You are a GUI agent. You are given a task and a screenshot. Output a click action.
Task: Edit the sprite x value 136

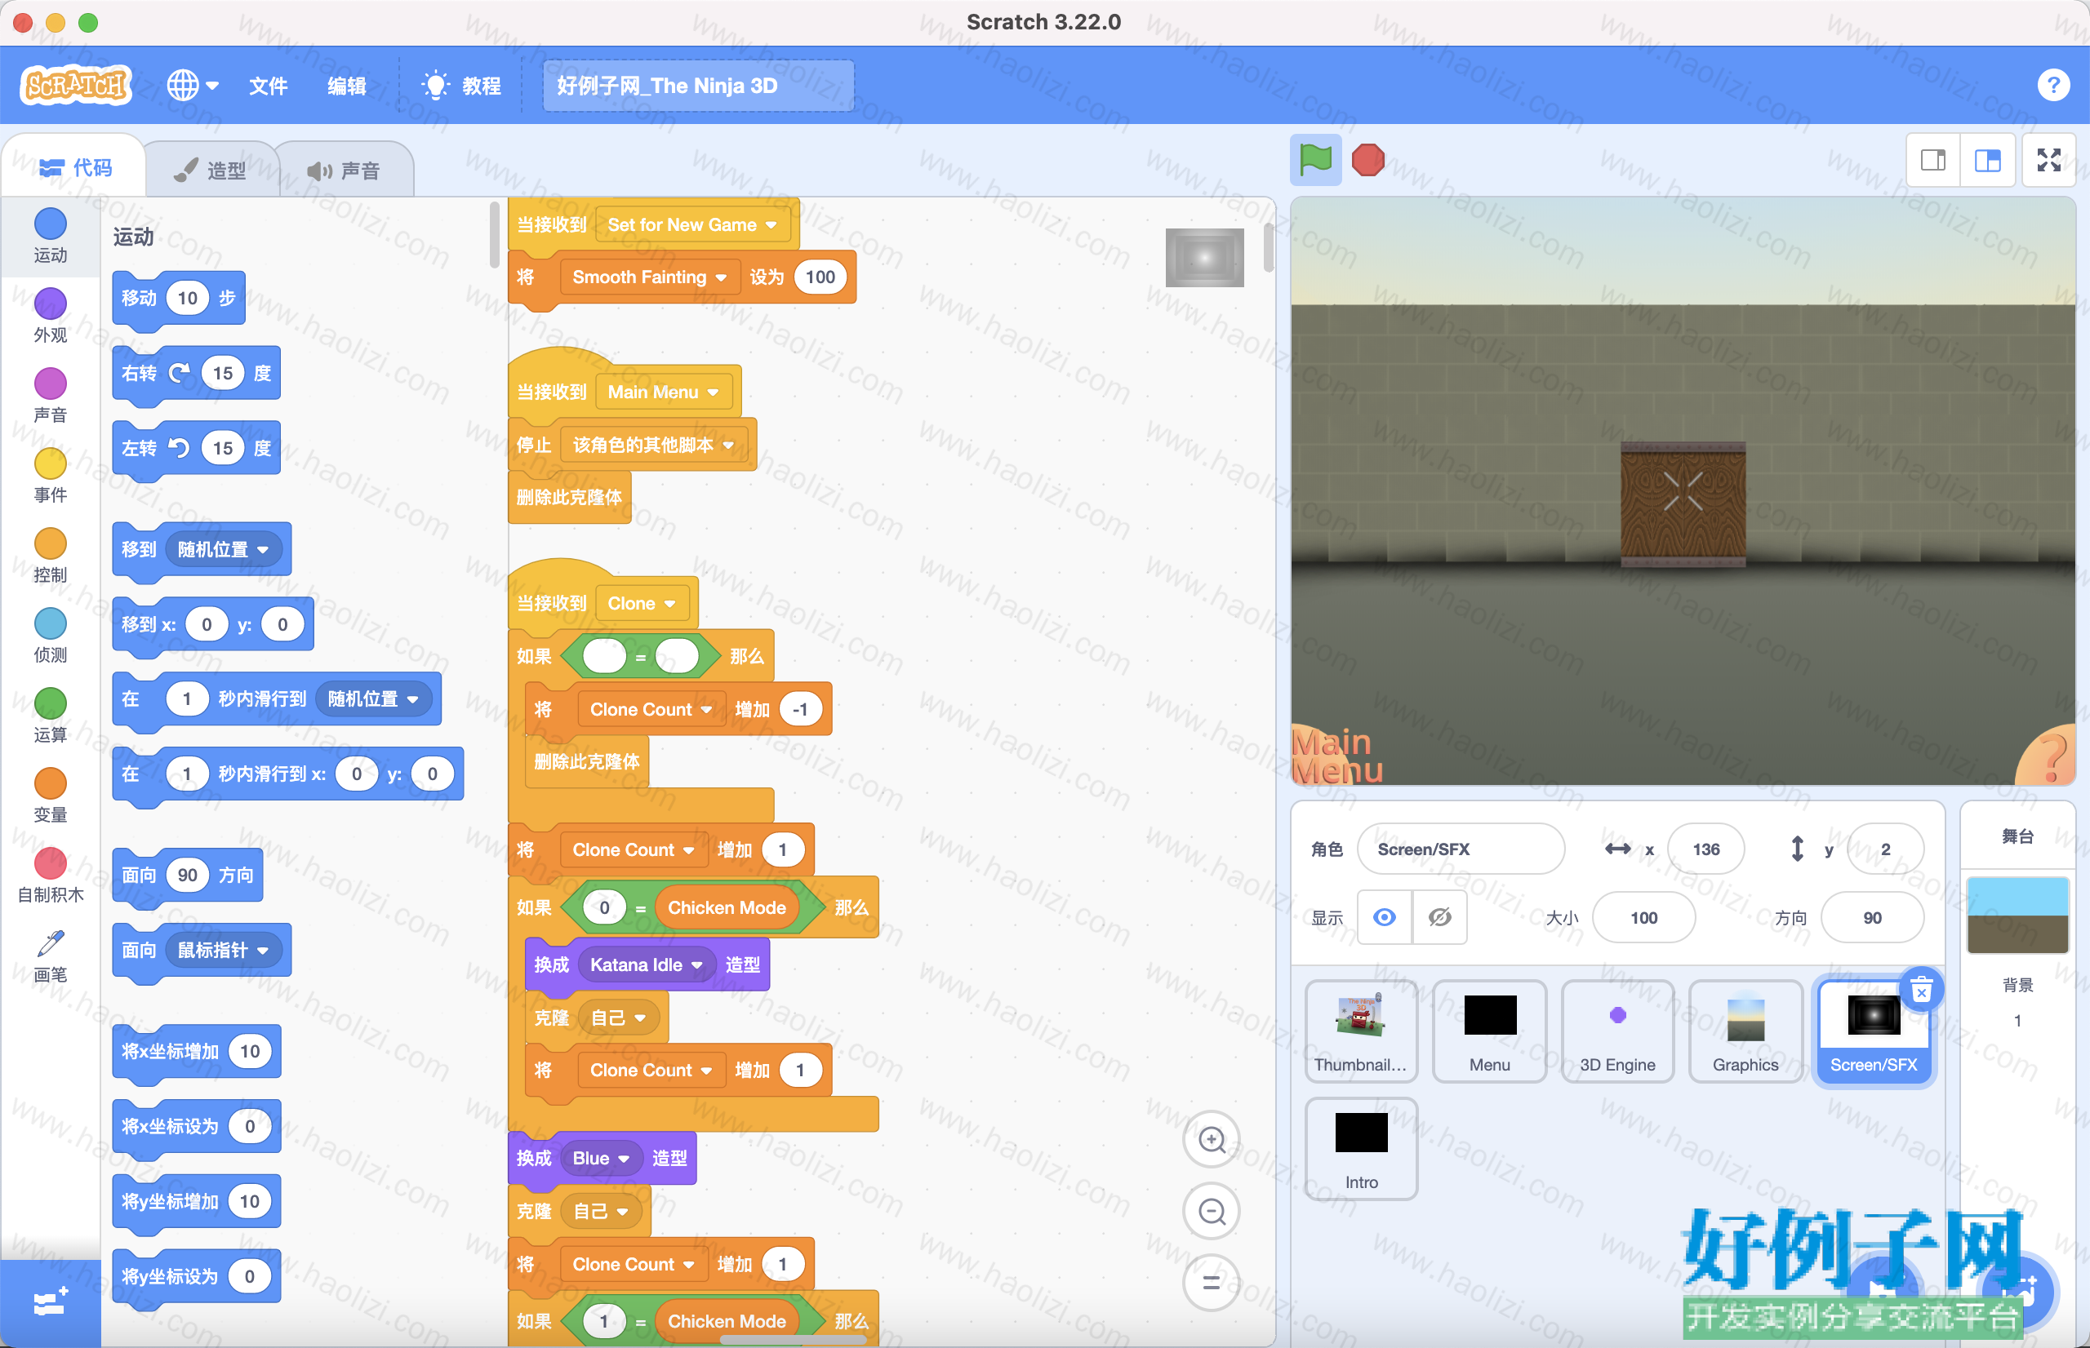coord(1705,849)
